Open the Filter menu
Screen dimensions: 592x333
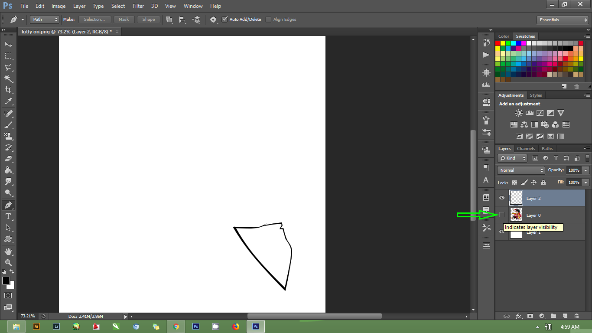pos(138,6)
